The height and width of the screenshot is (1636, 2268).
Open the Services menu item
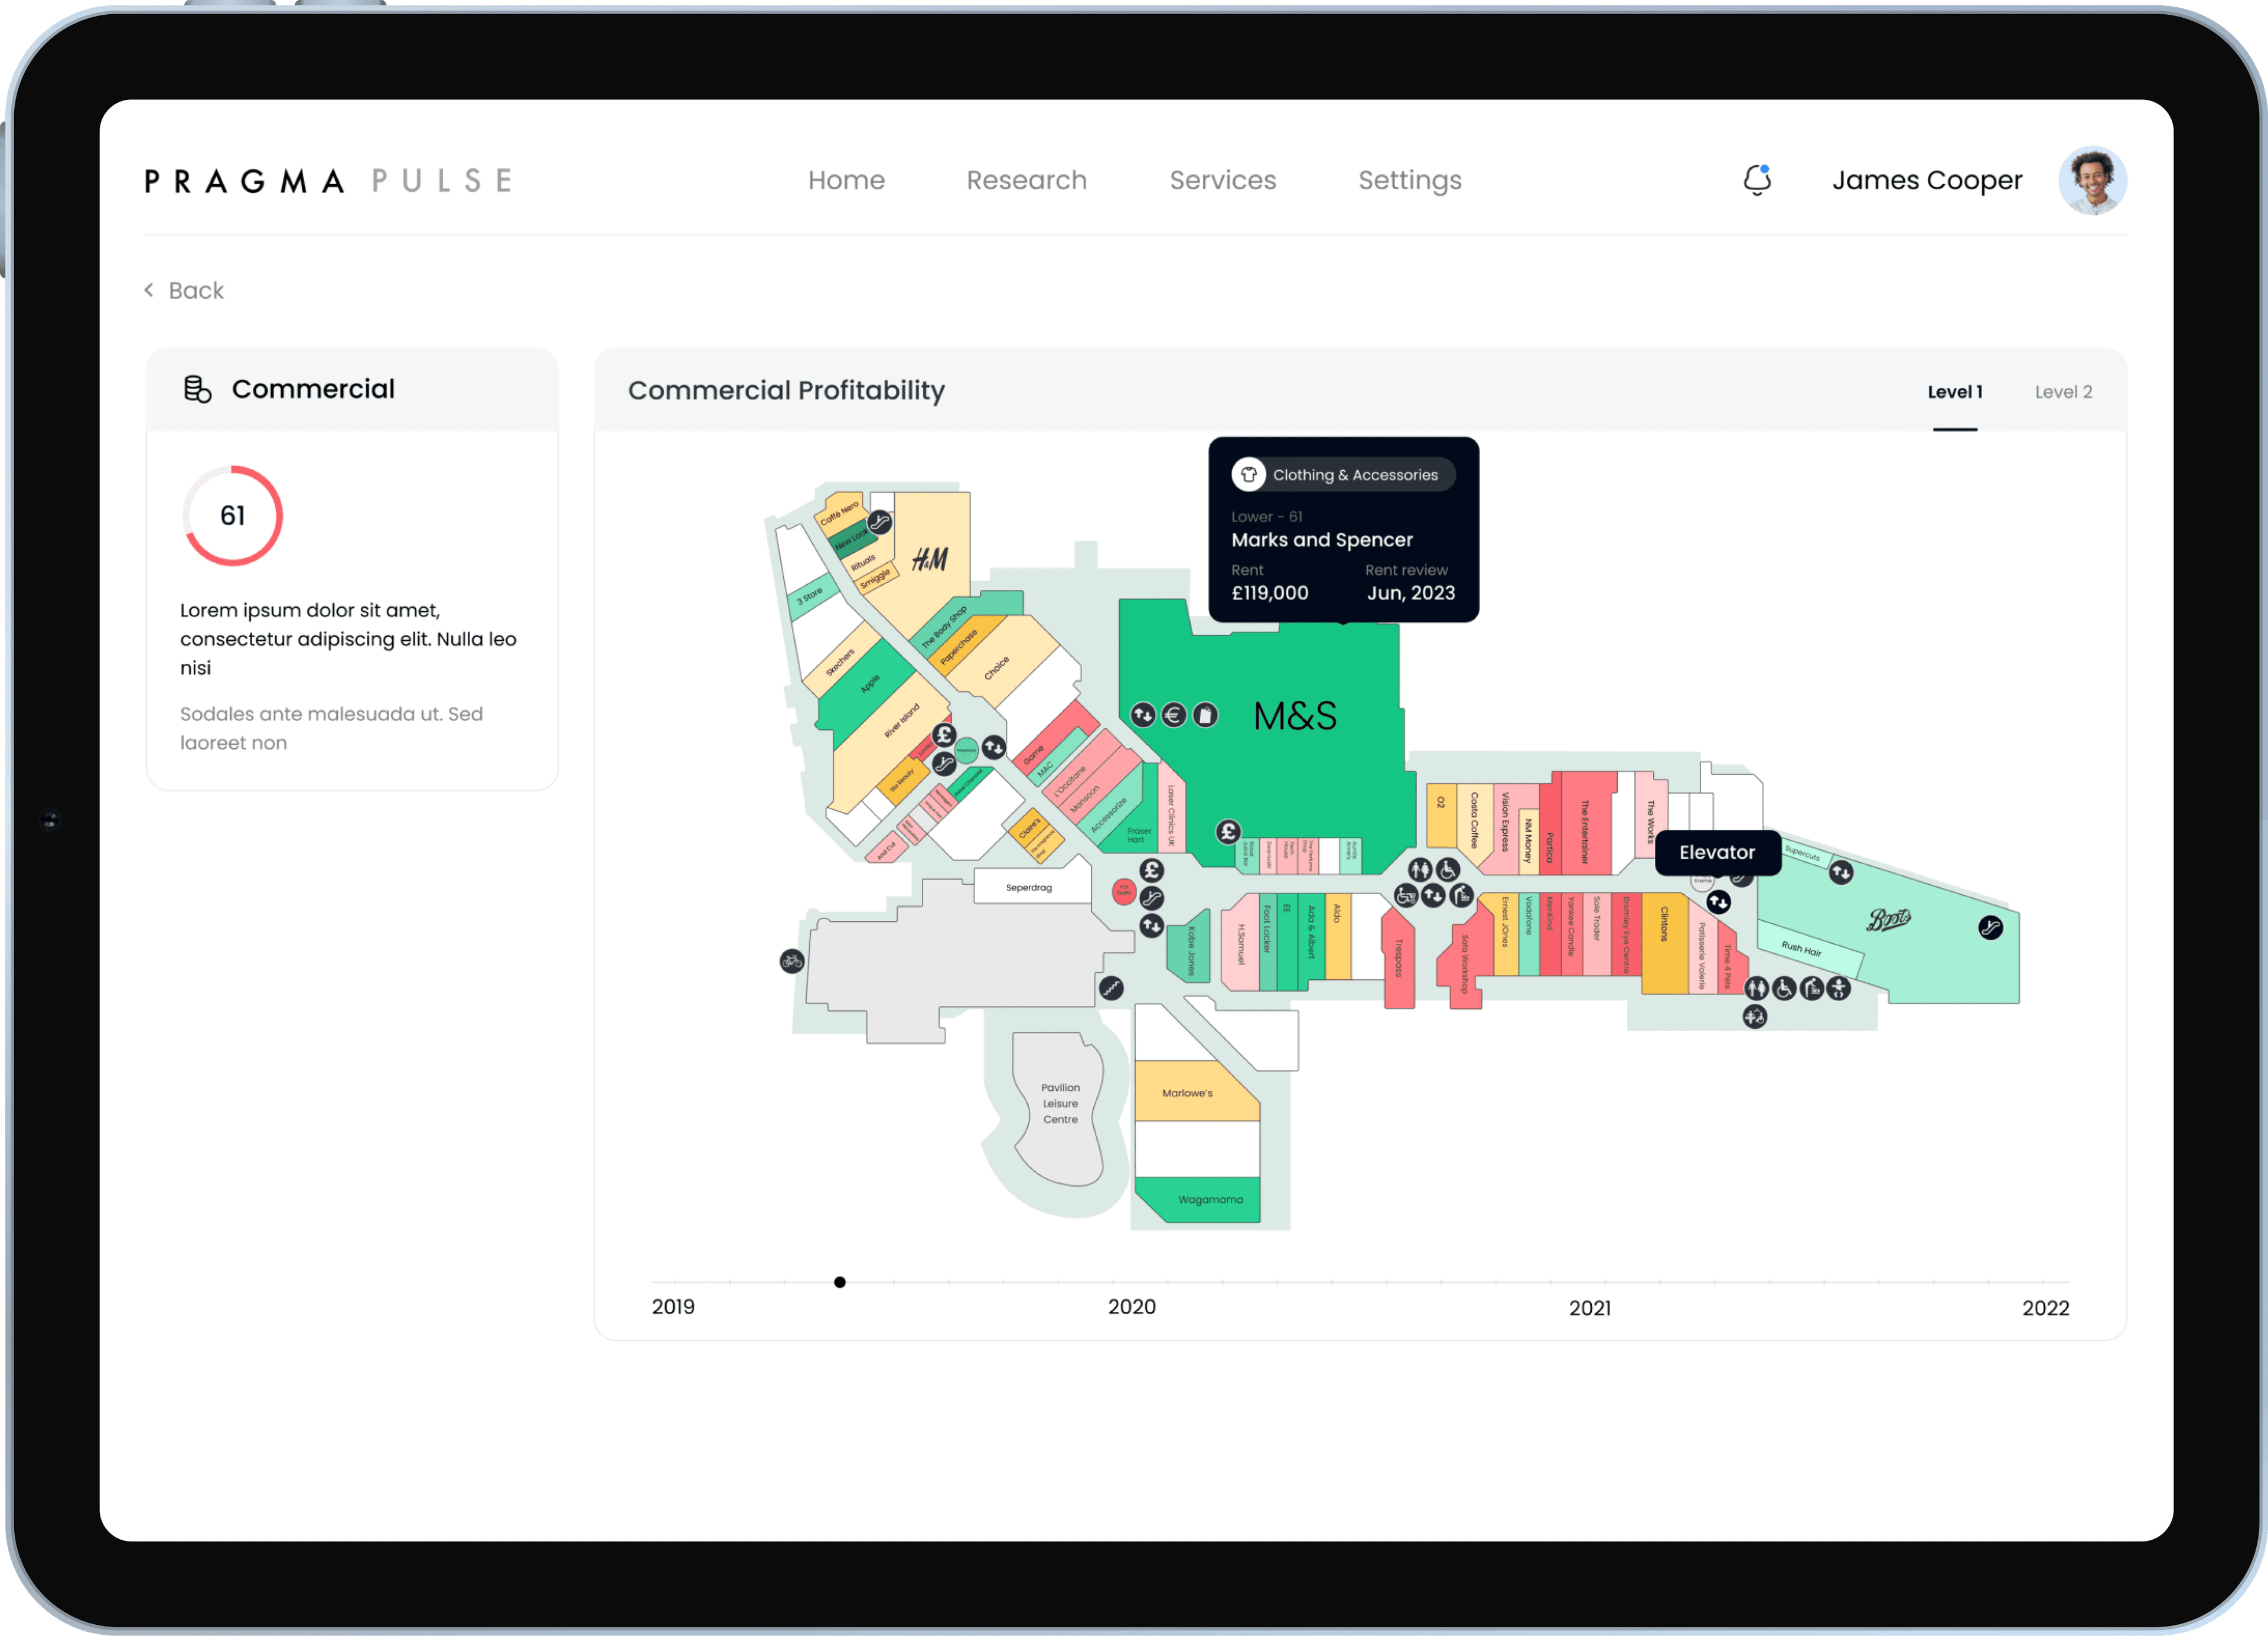click(1223, 180)
